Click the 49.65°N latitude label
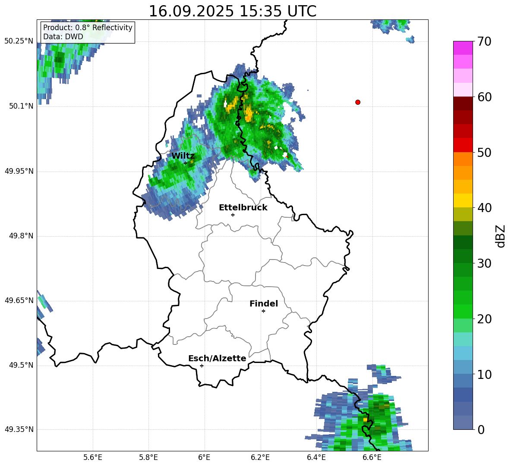Screen dimensions: 511x466 coord(19,300)
